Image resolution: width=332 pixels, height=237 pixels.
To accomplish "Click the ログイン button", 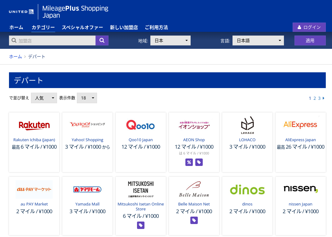I will (309, 27).
